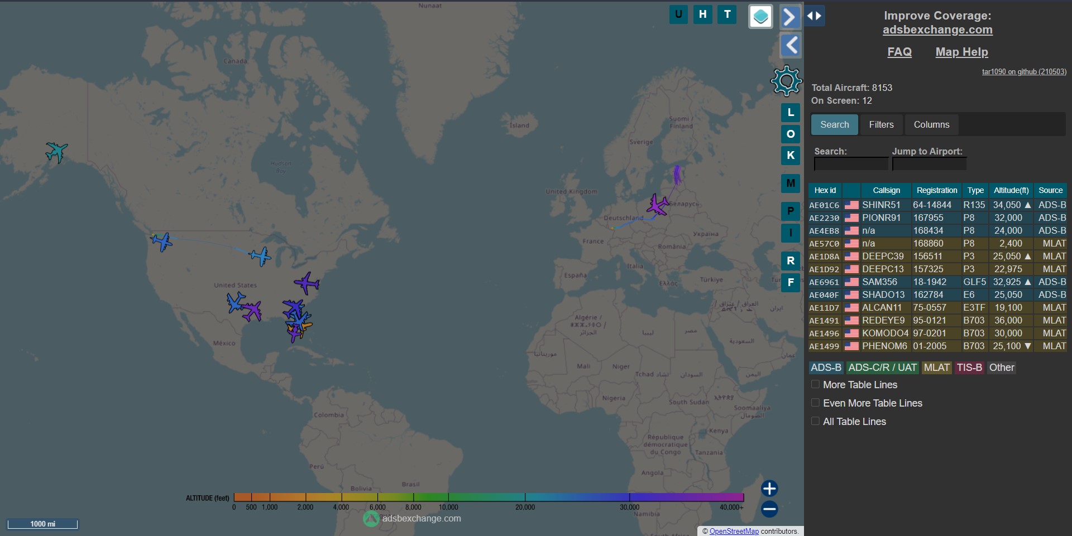Sort table by Callsign column
The height and width of the screenshot is (536, 1072).
[x=886, y=190]
